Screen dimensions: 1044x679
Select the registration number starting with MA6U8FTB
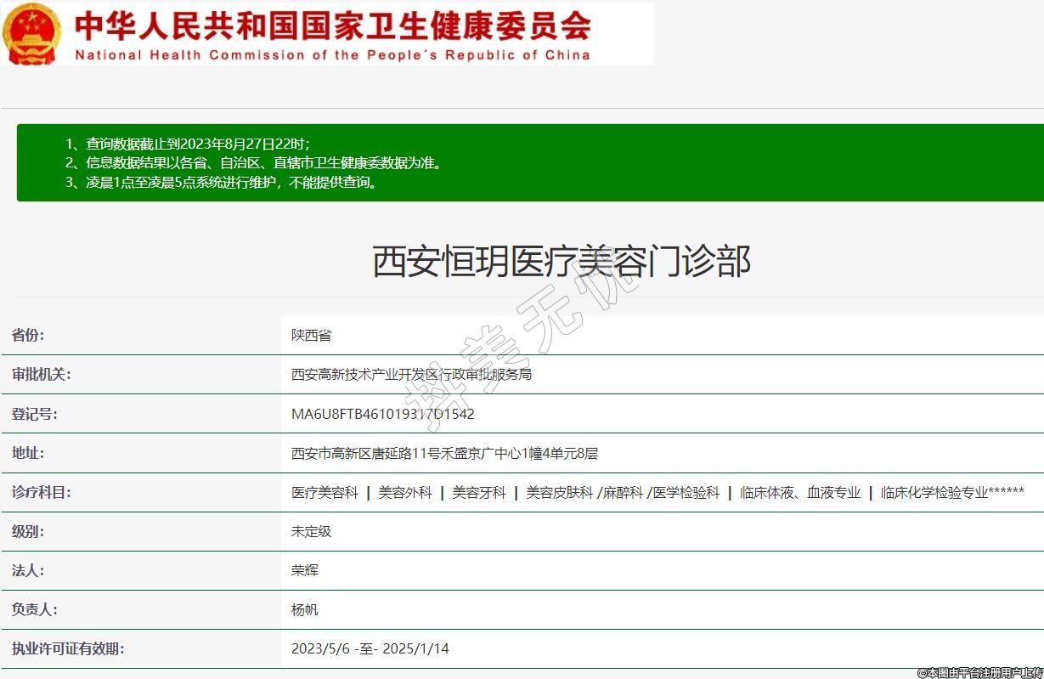coord(382,414)
